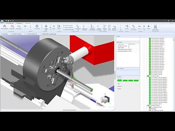Click Run the post-processor
The height and width of the screenshot is (131, 175).
155,28
